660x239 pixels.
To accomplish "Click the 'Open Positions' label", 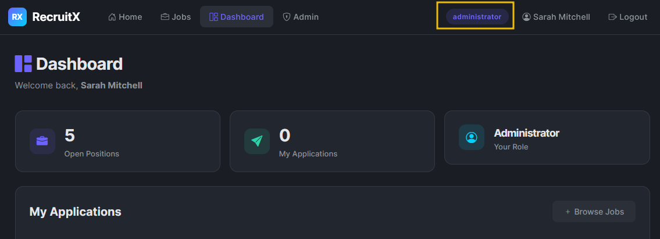I will (x=92, y=154).
